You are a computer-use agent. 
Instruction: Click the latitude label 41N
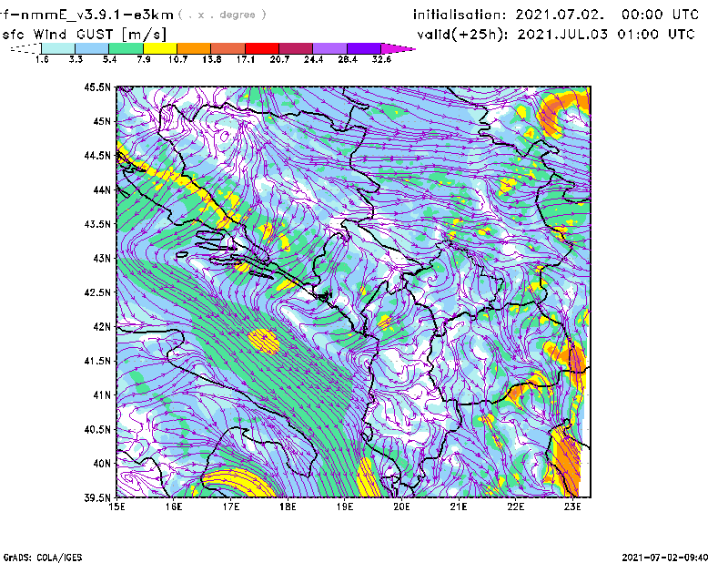pos(102,394)
